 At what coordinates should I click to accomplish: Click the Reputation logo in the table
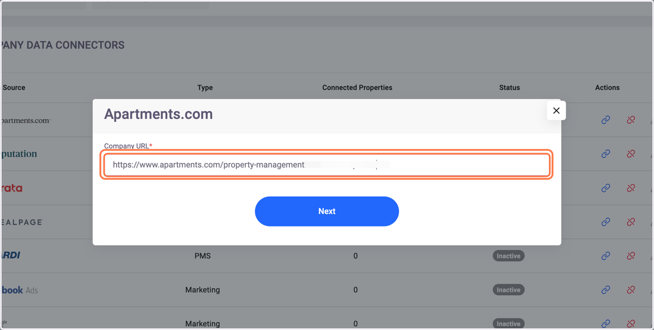coord(19,154)
